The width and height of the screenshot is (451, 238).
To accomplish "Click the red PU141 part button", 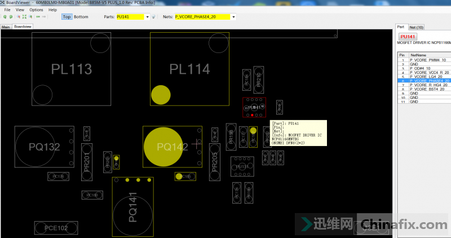I will coord(408,36).
